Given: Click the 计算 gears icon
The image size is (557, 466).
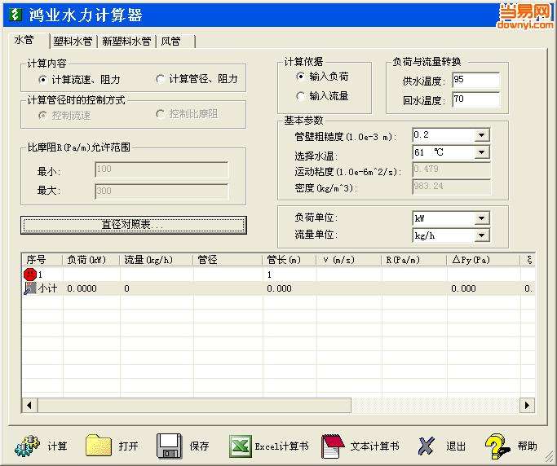Looking at the screenshot, I should point(27,446).
